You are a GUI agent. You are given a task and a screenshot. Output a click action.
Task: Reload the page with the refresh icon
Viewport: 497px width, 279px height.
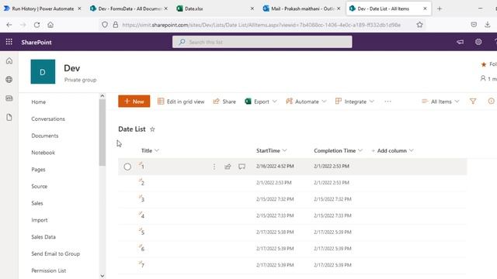(x=36, y=25)
